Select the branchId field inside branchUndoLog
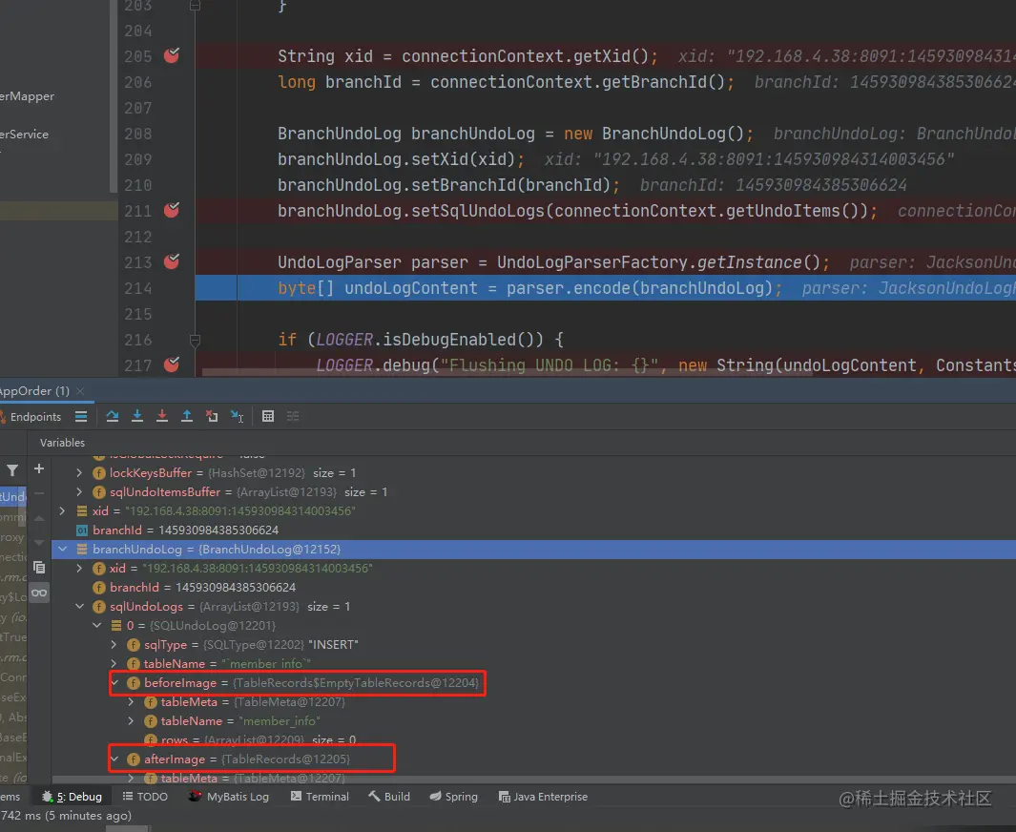This screenshot has height=832, width=1016. point(533,587)
